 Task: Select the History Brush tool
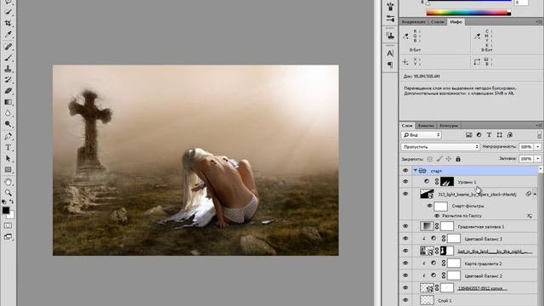(8, 80)
